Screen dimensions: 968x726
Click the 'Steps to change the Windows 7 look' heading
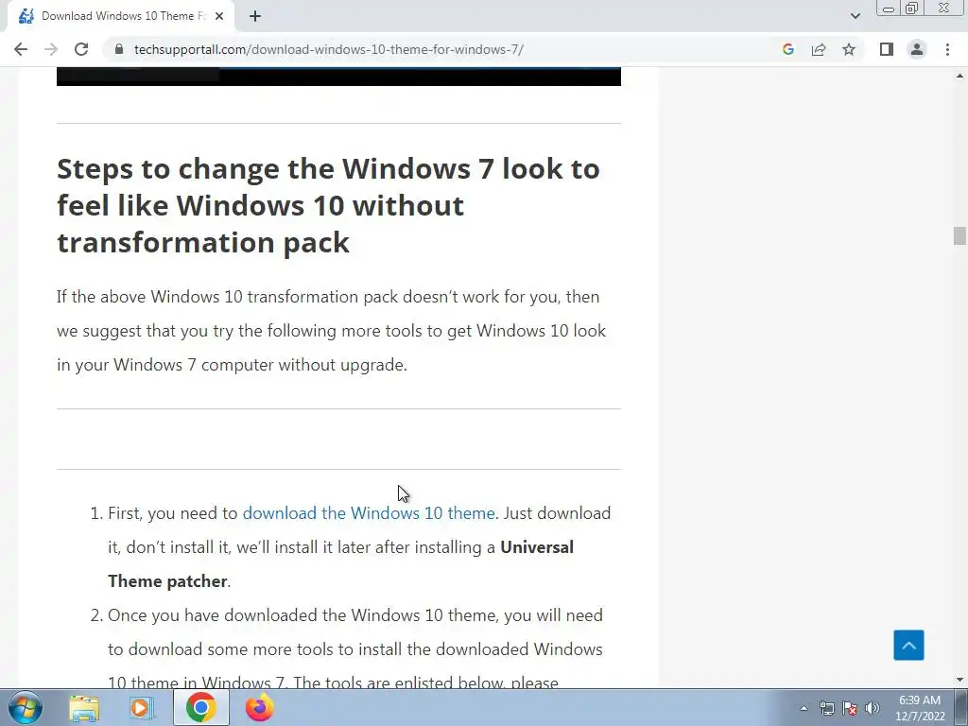click(328, 205)
